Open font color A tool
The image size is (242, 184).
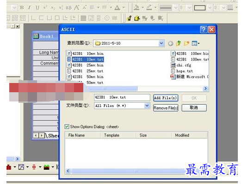tap(117, 7)
